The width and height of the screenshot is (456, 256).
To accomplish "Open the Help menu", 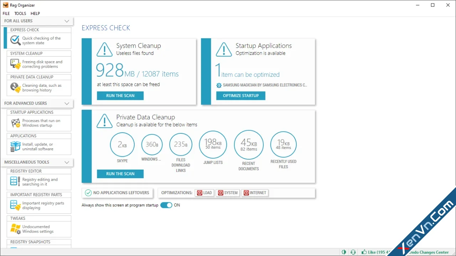I will [35, 14].
